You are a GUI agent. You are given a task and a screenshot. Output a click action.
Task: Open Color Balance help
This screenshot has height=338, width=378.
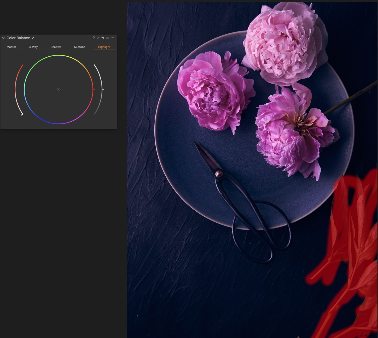pos(94,38)
